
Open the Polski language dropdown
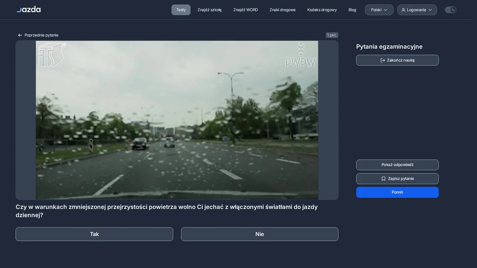tap(379, 10)
